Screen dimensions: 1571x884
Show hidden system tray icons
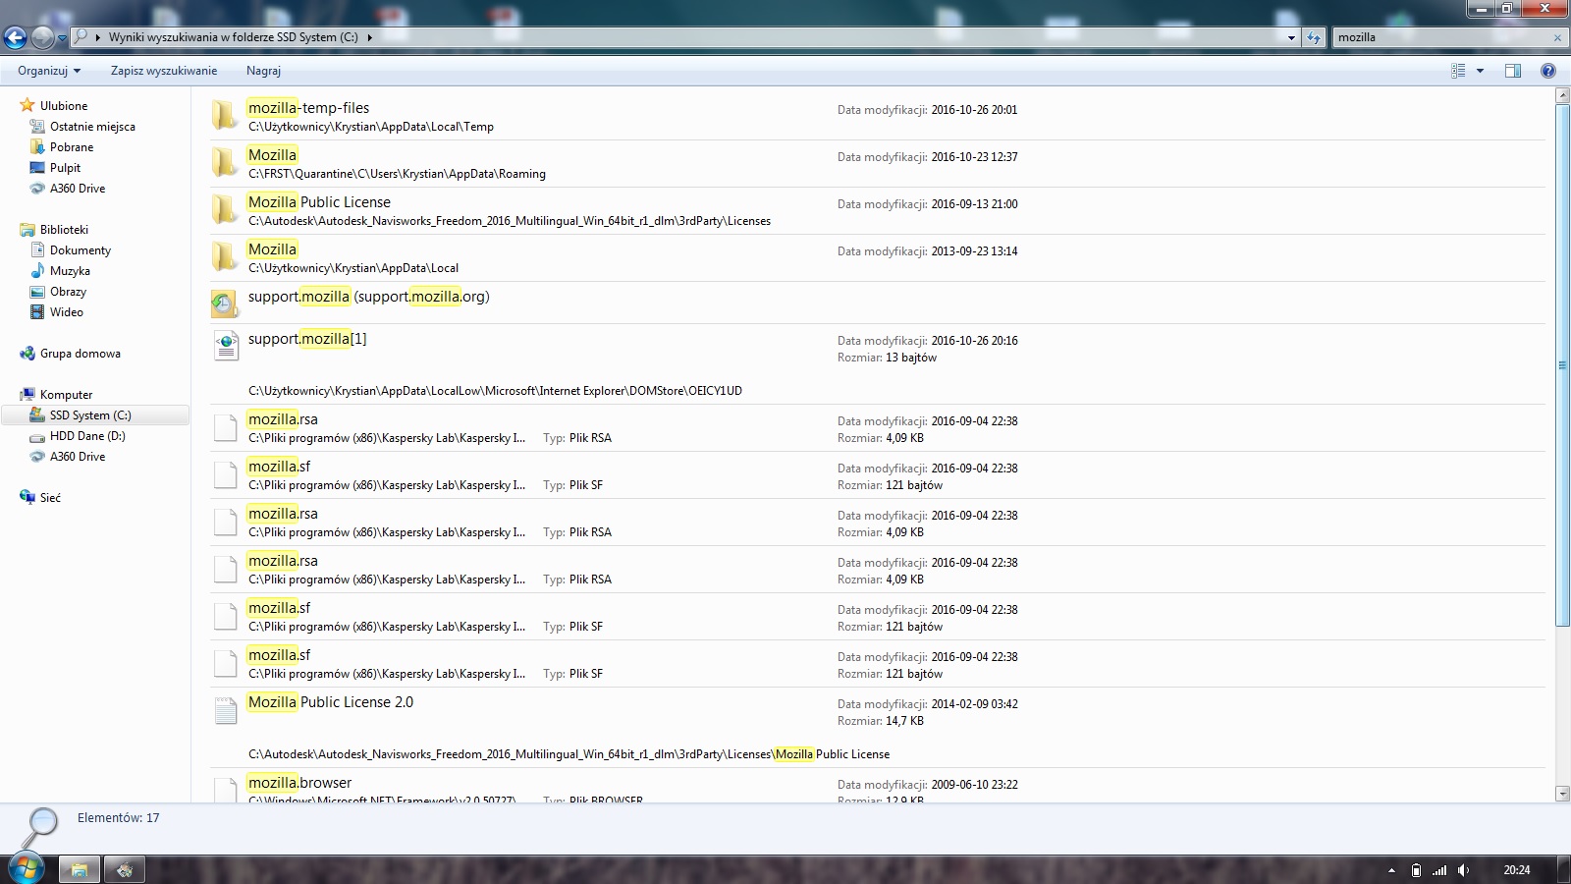[x=1391, y=870]
